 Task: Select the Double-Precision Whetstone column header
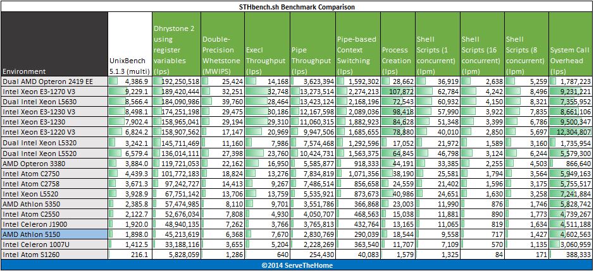pyautogui.click(x=223, y=44)
